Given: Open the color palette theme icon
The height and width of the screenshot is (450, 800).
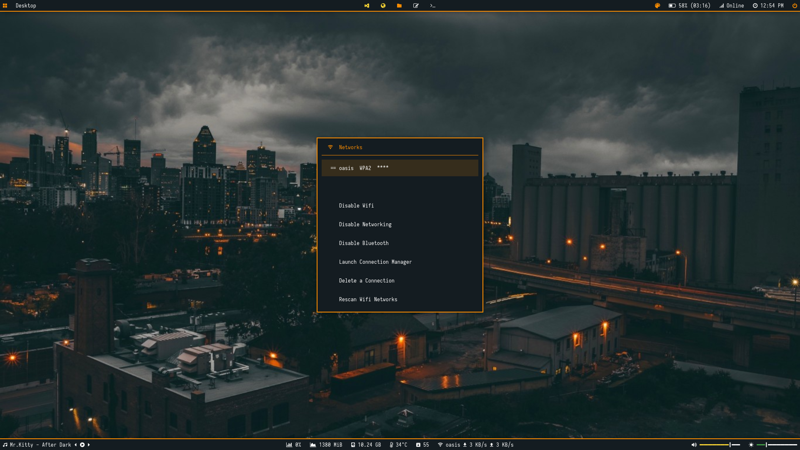Looking at the screenshot, I should coord(657,6).
